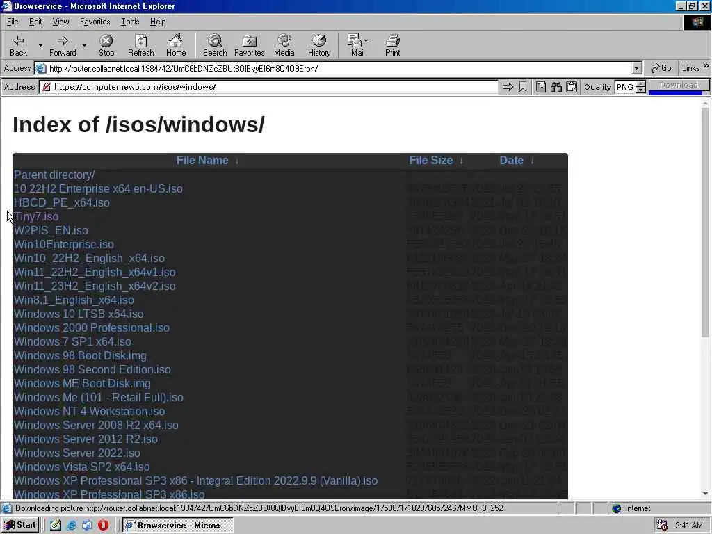Screen dimensions: 712x534
Task: Click the Back toolbar button
Action: [x=19, y=46]
